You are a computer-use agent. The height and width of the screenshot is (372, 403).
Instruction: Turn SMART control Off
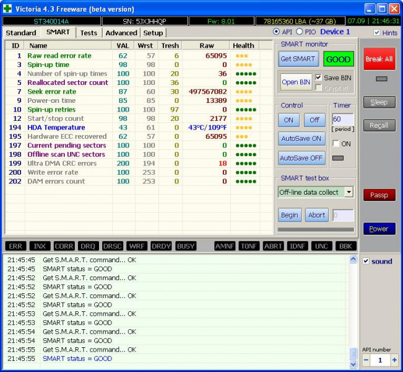[314, 120]
